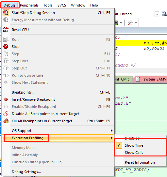
Task: Open the Peripherals menu
Action: point(29,5)
